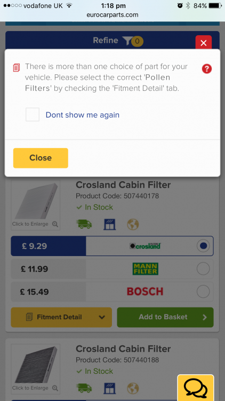Select the Mann Filter £11.99 radio option
This screenshot has width=225, height=401.
(x=203, y=269)
